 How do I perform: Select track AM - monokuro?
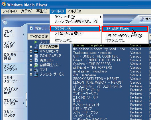click(x=84, y=75)
